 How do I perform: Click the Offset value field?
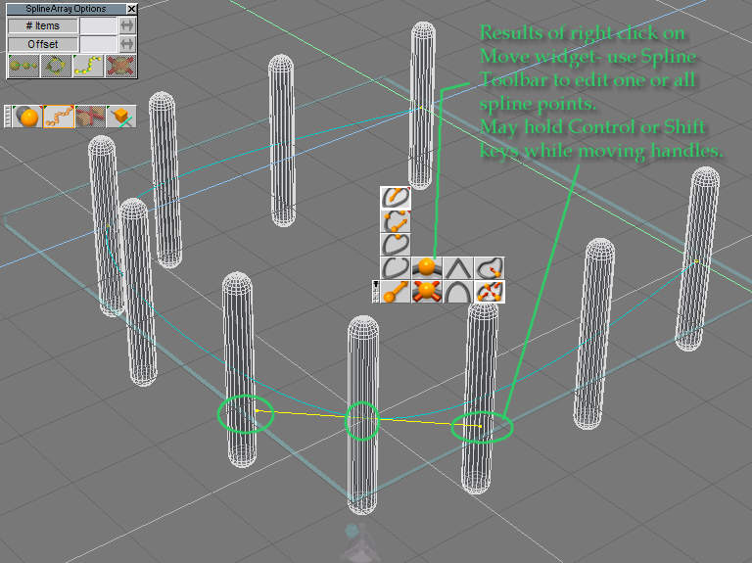98,44
